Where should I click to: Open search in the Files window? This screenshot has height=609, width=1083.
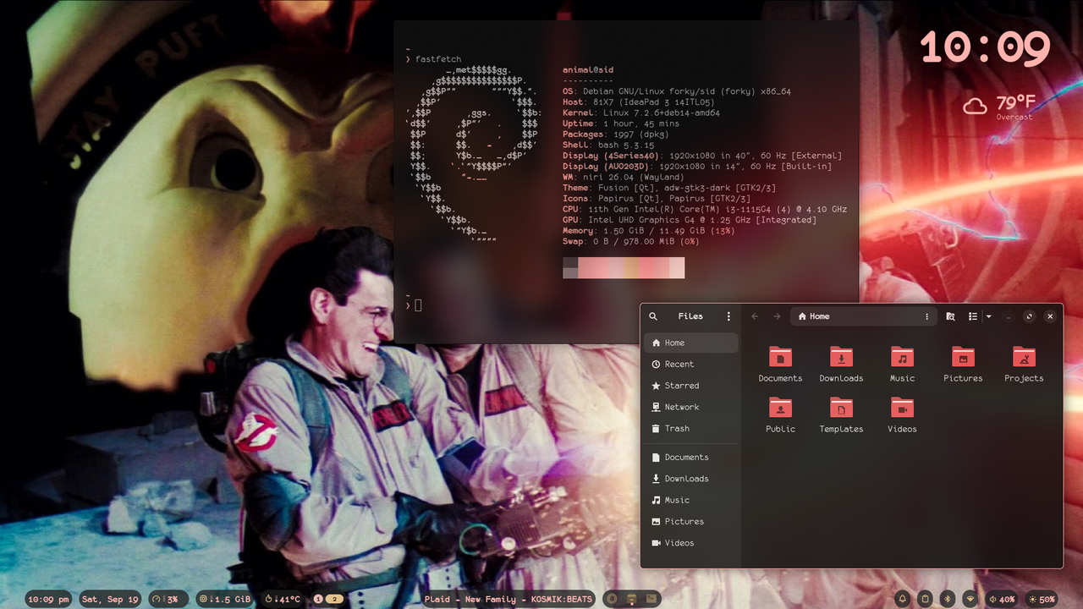653,316
